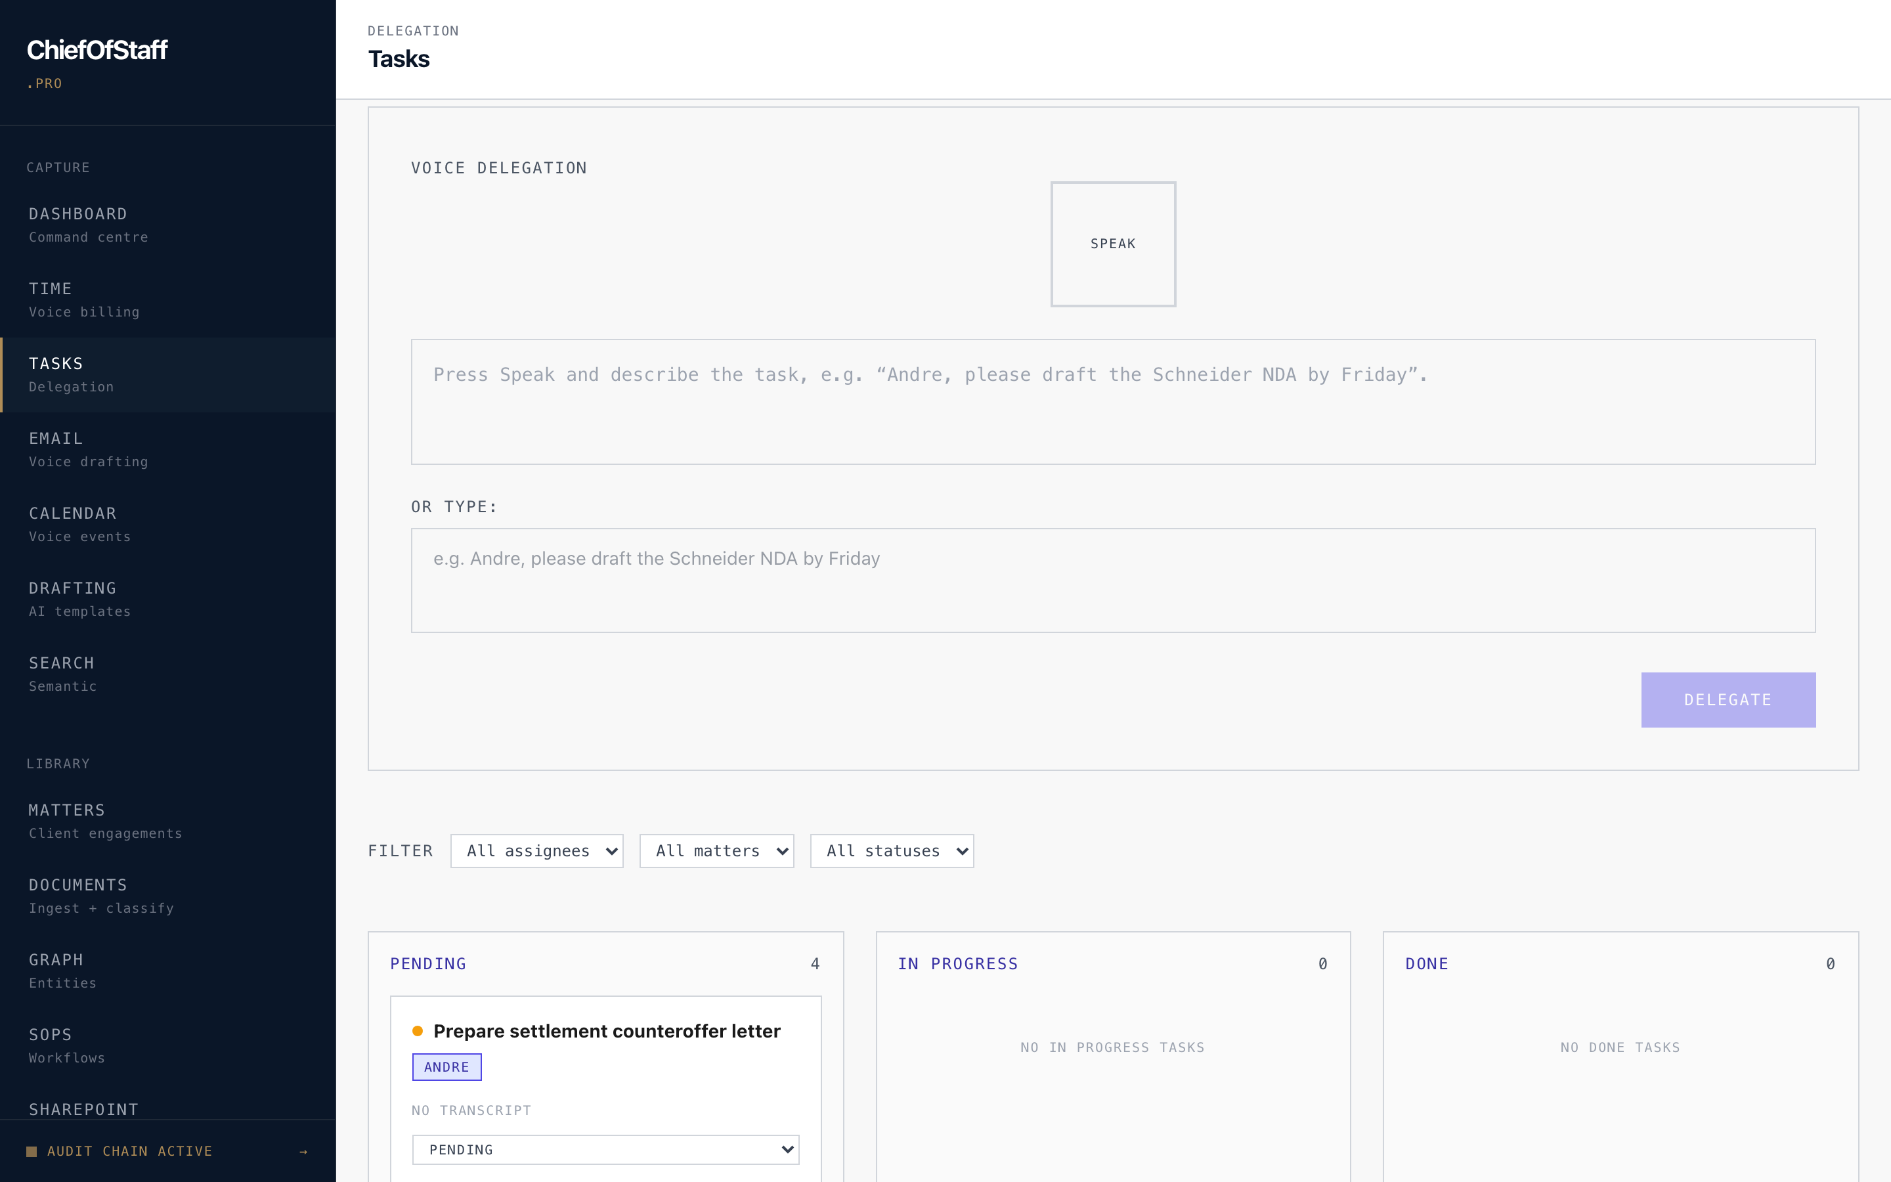Viewport: 1891px width, 1182px height.
Task: Open Documents ingest and classify
Action: (168, 896)
